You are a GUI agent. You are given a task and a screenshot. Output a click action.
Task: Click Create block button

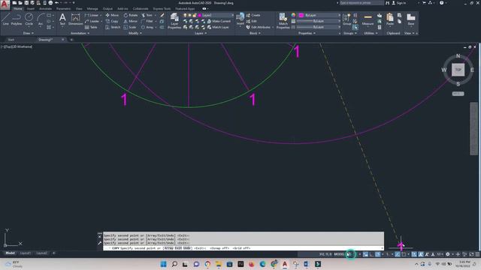(x=253, y=15)
